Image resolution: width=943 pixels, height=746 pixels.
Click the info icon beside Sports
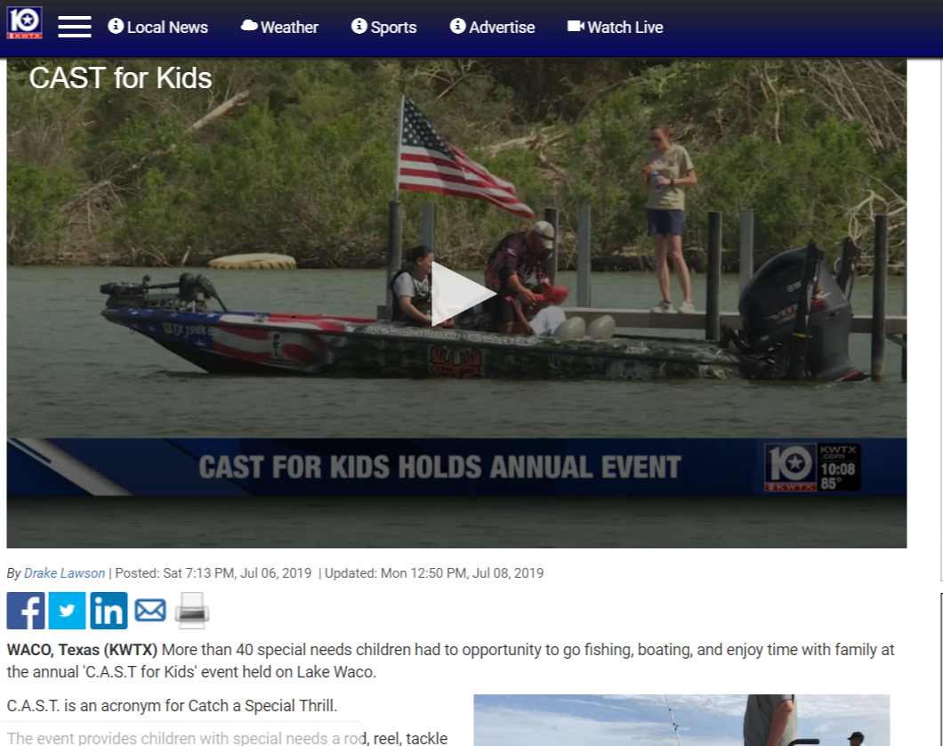point(359,26)
